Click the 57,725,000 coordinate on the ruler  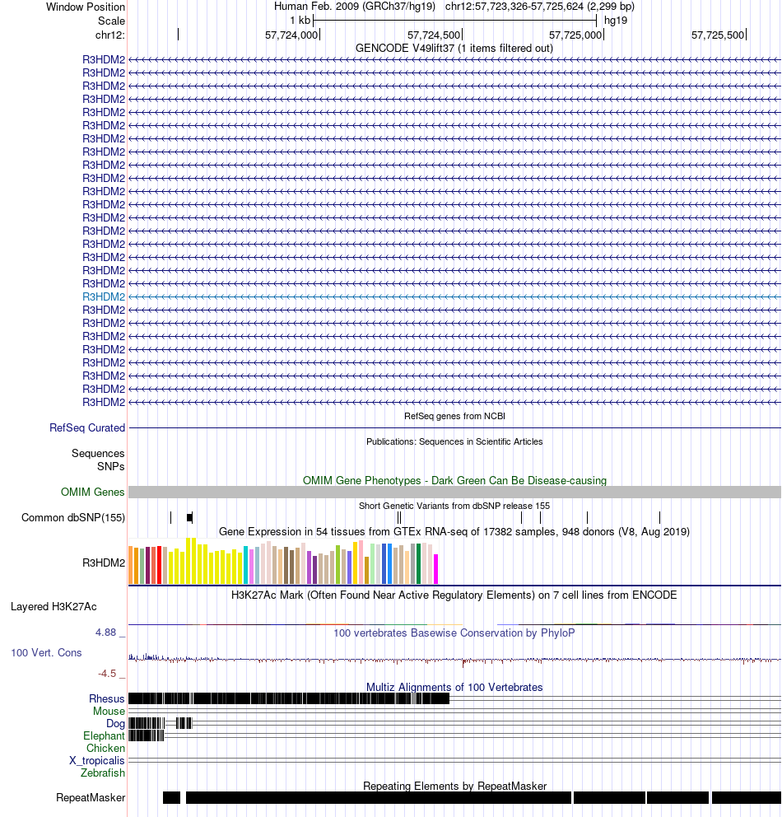pyautogui.click(x=575, y=35)
